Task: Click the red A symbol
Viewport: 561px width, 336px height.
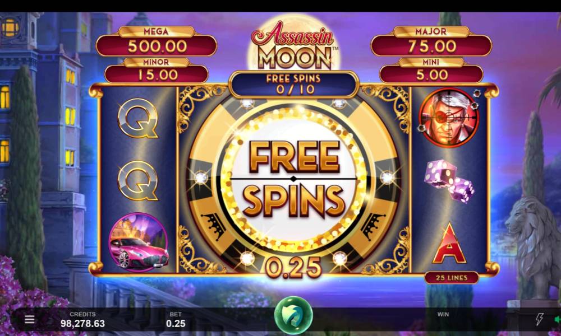Action: tap(449, 243)
